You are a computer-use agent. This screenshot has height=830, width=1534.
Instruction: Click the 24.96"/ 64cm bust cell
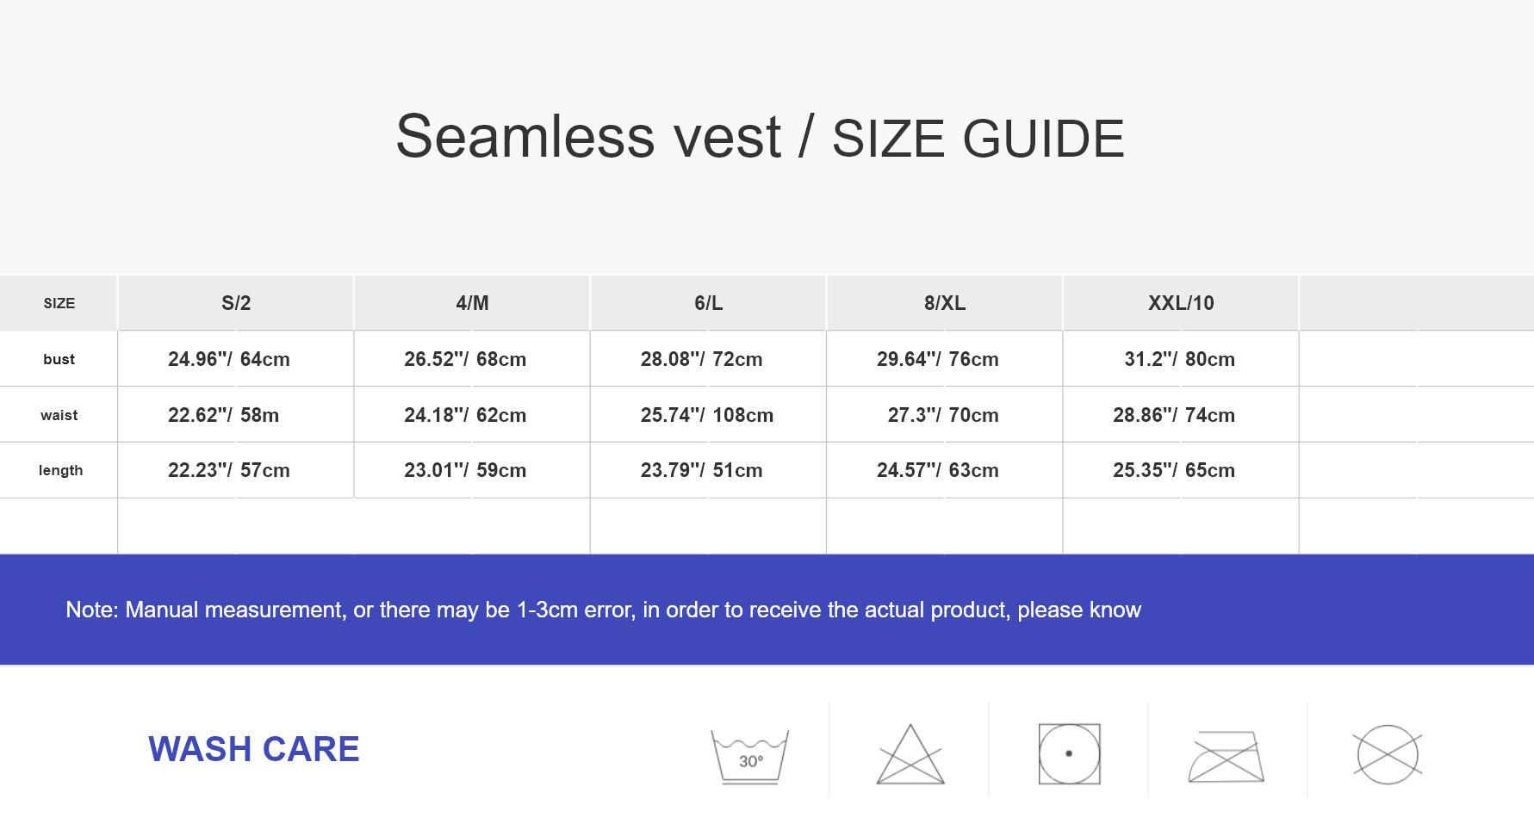pyautogui.click(x=229, y=359)
